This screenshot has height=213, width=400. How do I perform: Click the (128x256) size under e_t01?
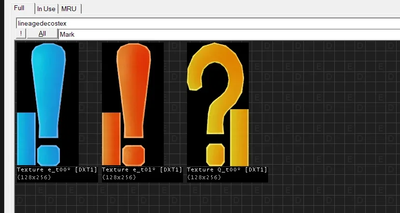click(119, 177)
